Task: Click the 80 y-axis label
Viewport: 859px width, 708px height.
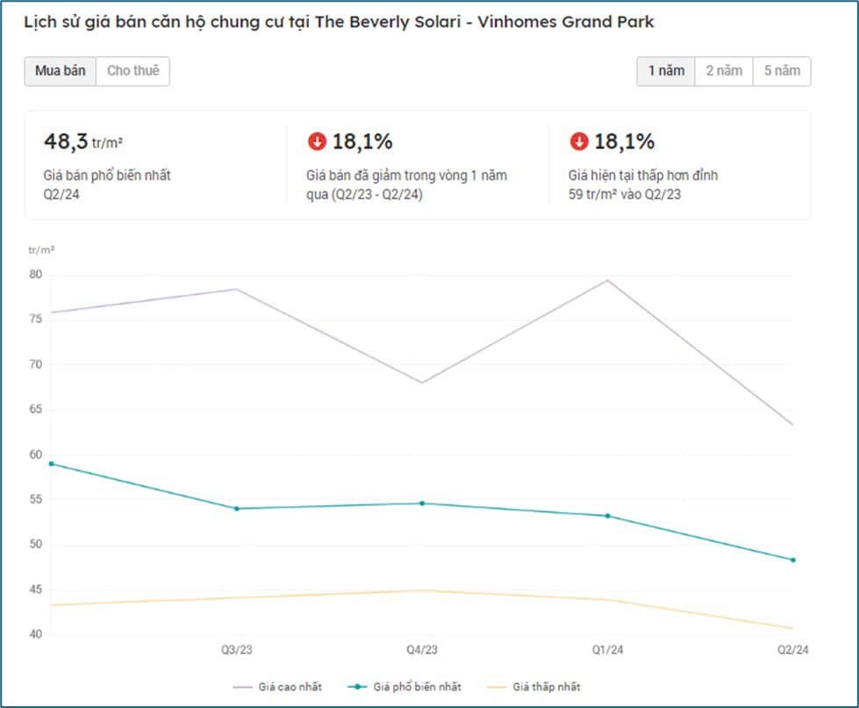Action: pyautogui.click(x=36, y=275)
